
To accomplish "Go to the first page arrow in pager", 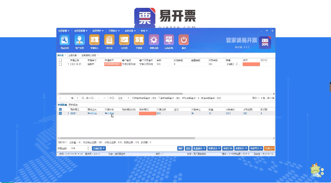I will click(60, 98).
